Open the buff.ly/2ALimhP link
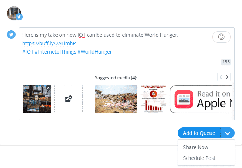 tap(49, 43)
